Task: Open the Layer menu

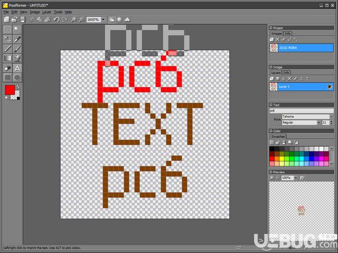Action: pos(47,12)
